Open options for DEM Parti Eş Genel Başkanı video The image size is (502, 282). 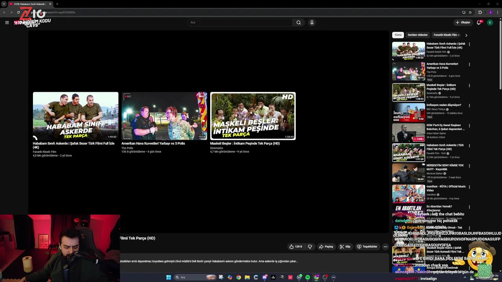(x=469, y=126)
